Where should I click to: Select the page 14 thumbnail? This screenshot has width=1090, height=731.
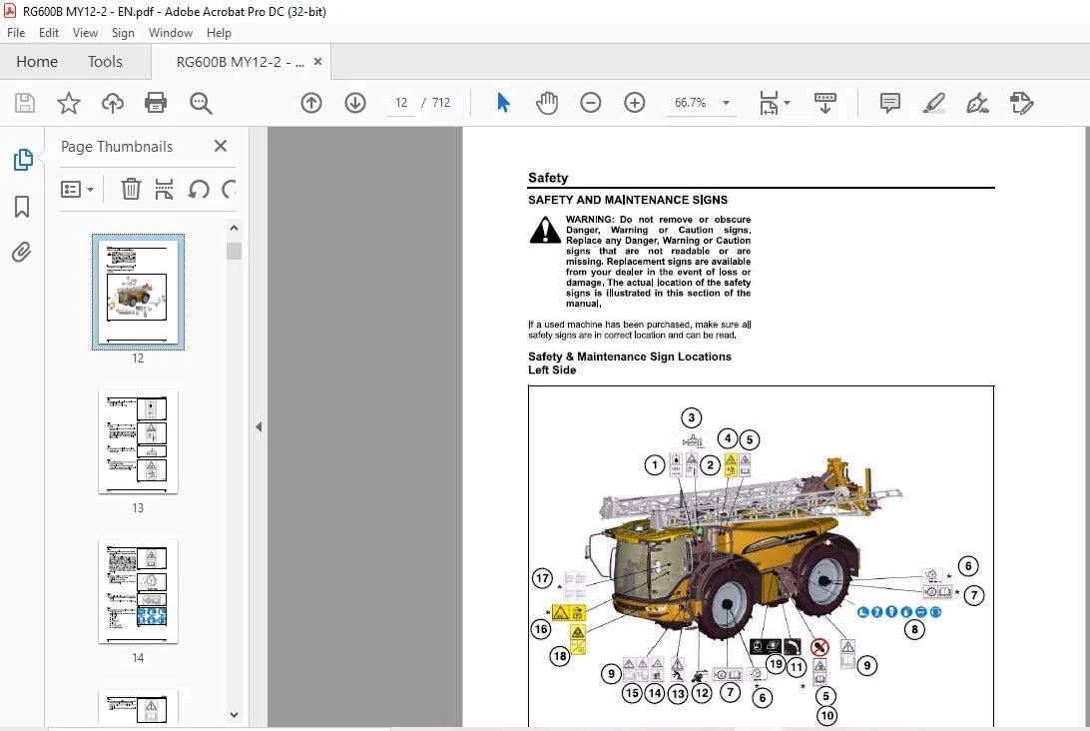click(139, 592)
